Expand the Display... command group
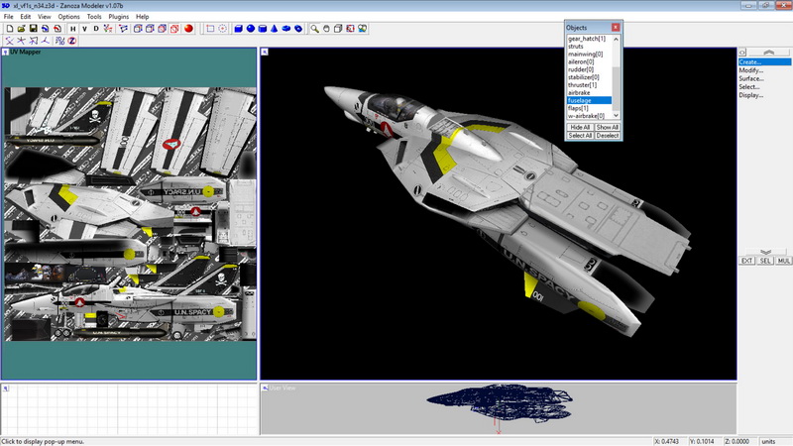 click(x=764, y=95)
